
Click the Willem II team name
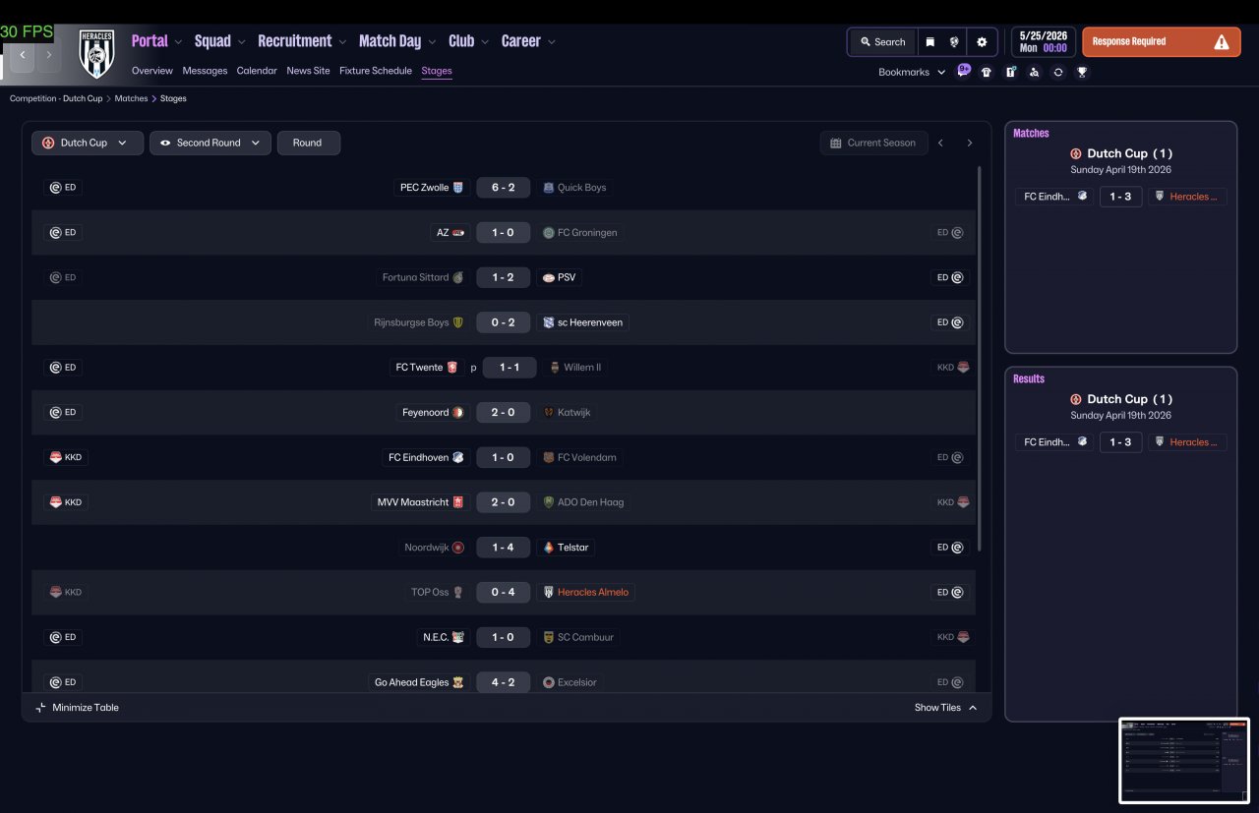point(582,368)
